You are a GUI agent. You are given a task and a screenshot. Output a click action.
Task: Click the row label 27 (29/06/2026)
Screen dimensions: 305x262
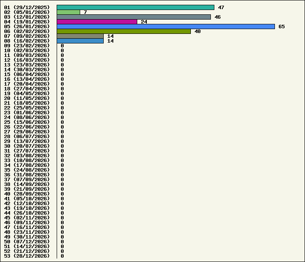pos(27,132)
